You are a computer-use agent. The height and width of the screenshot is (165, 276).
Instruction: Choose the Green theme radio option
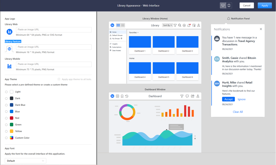(x=6, y=125)
